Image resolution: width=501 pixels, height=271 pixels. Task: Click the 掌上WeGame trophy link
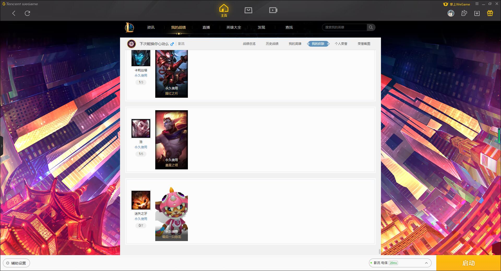click(456, 4)
